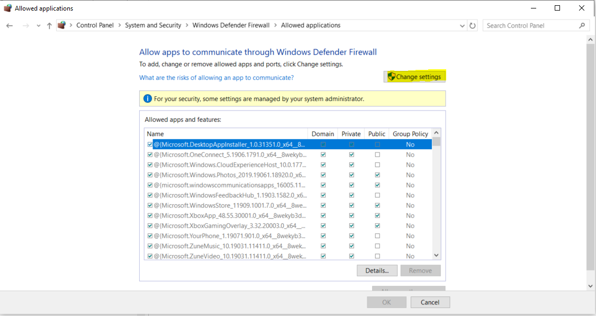Disable Public checkbox for XboxGamingOverlay

pos(377,226)
